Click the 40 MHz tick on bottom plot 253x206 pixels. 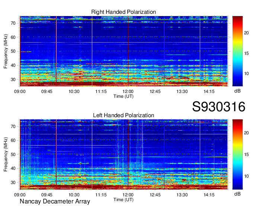(x=13, y=169)
